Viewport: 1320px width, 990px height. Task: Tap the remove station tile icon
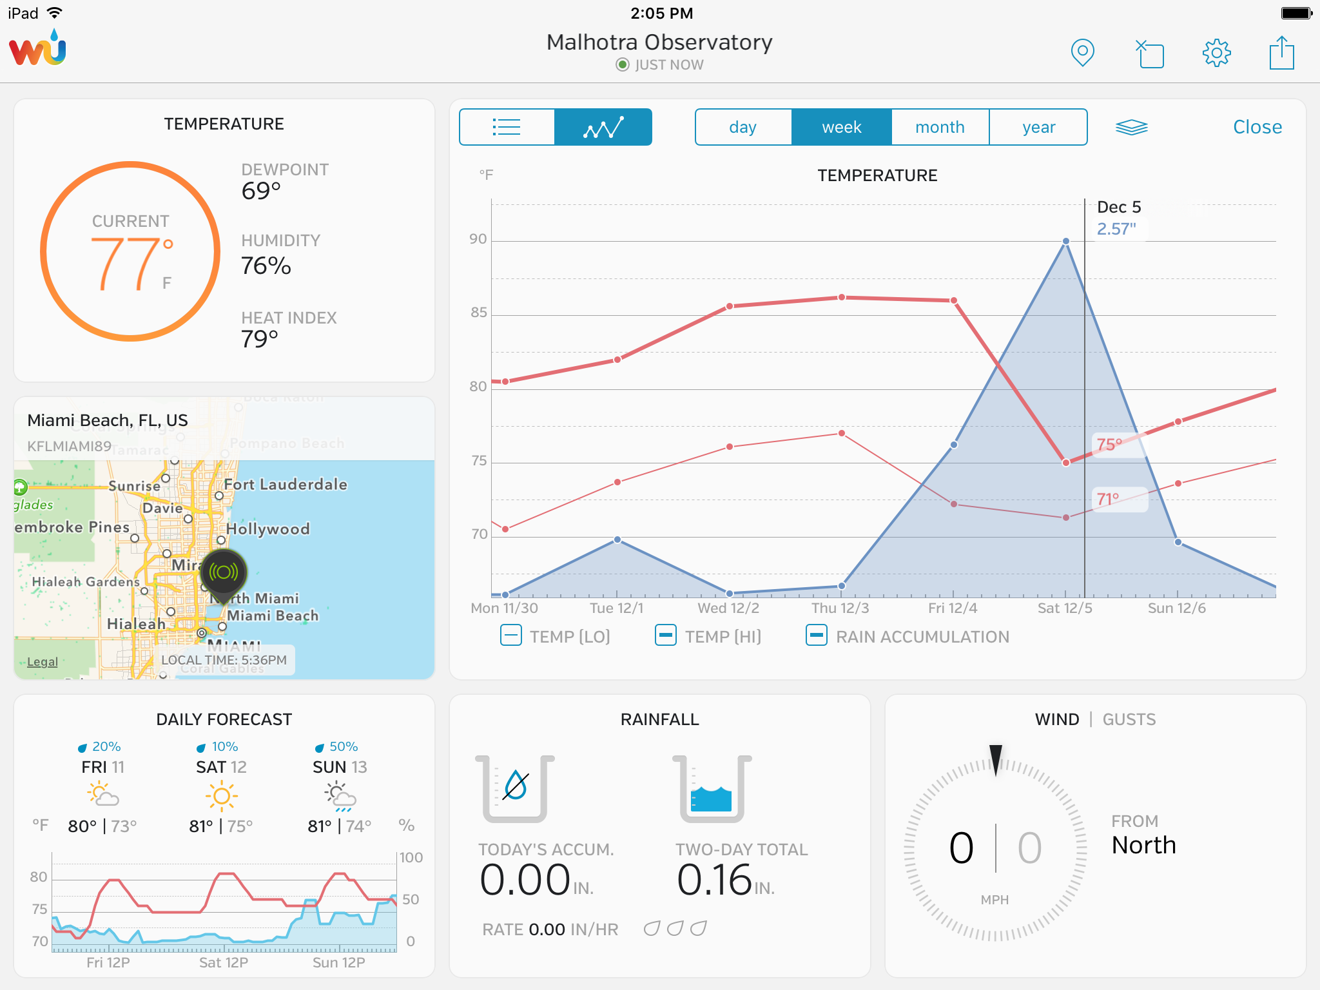1150,53
